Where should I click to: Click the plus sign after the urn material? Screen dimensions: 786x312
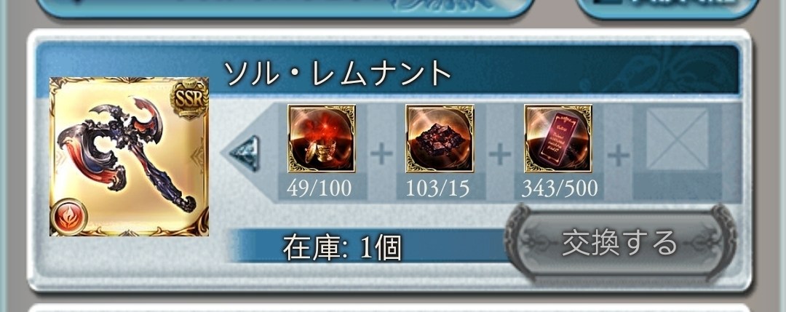click(x=381, y=154)
